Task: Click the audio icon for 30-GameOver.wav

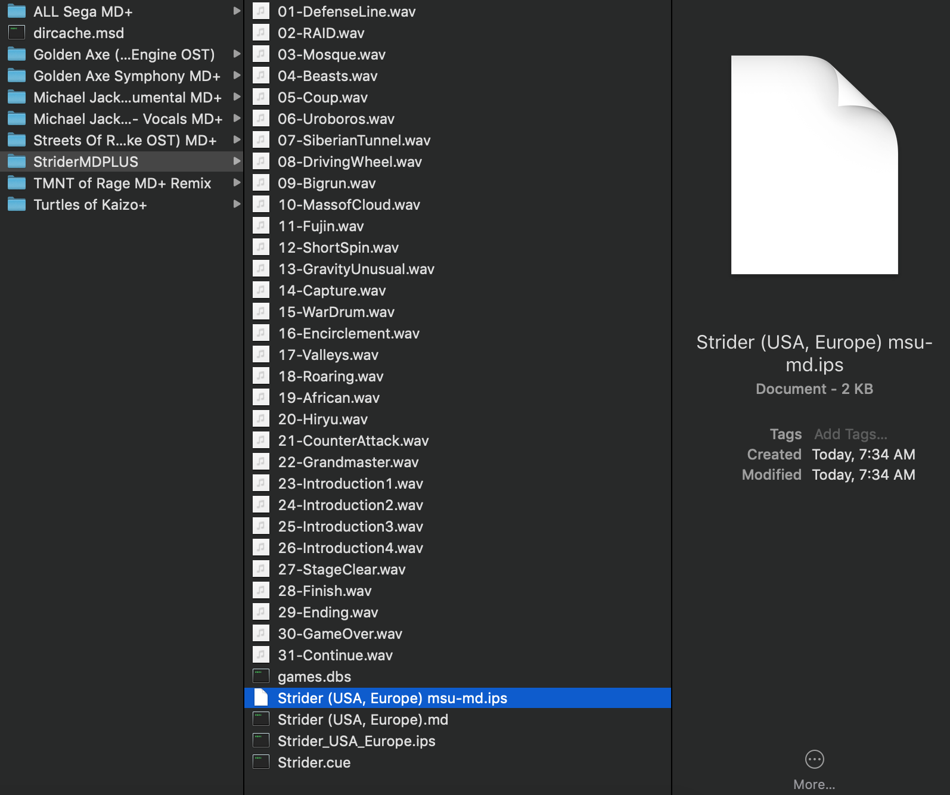Action: coord(261,633)
